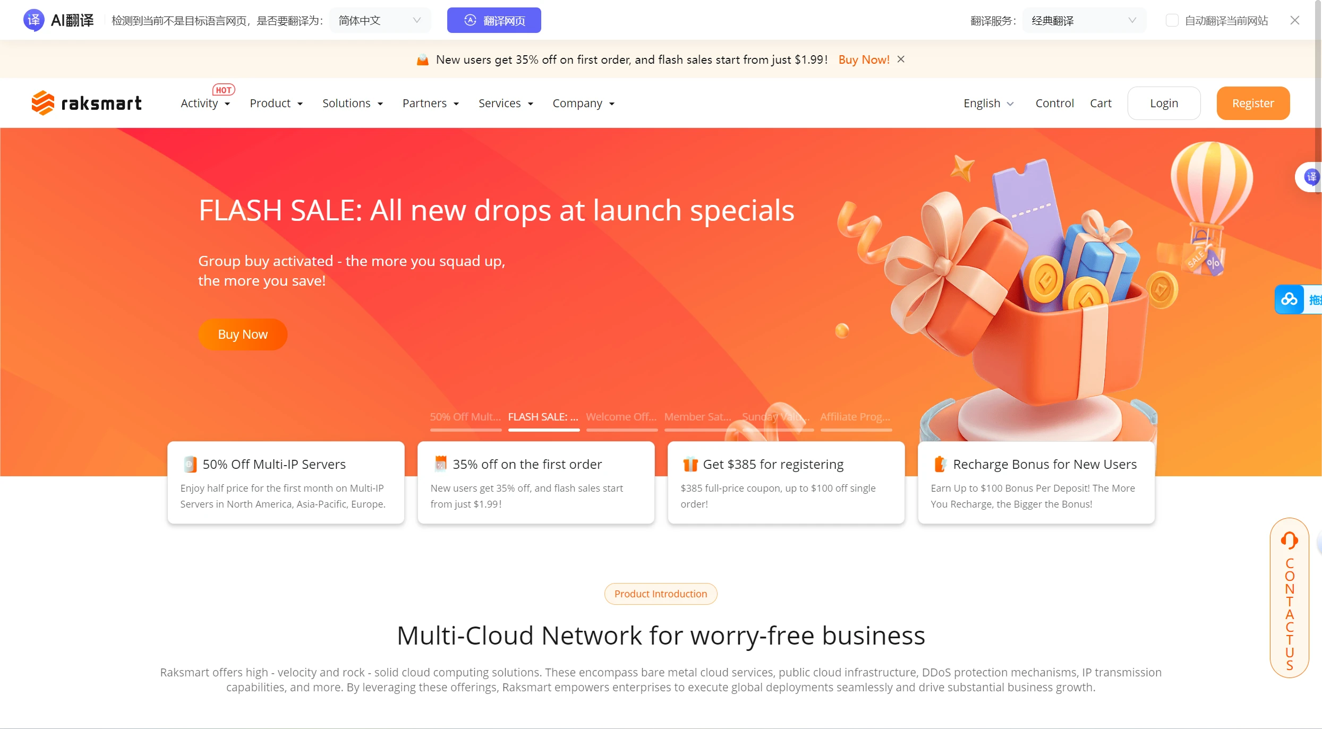Viewport: 1322px width, 729px height.
Task: Open the Contact Us headset widget
Action: 1289,597
